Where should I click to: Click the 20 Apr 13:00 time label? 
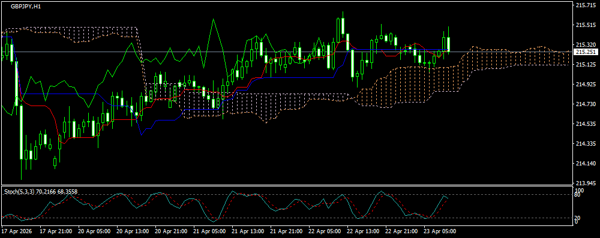coord(133,231)
